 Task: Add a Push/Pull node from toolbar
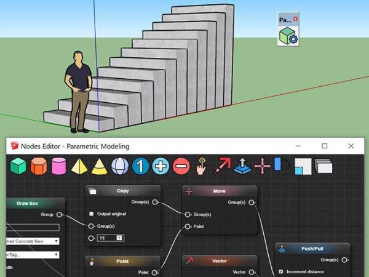pyautogui.click(x=242, y=166)
